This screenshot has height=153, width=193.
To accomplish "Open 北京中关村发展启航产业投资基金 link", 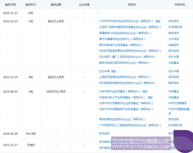I will point(126,109).
